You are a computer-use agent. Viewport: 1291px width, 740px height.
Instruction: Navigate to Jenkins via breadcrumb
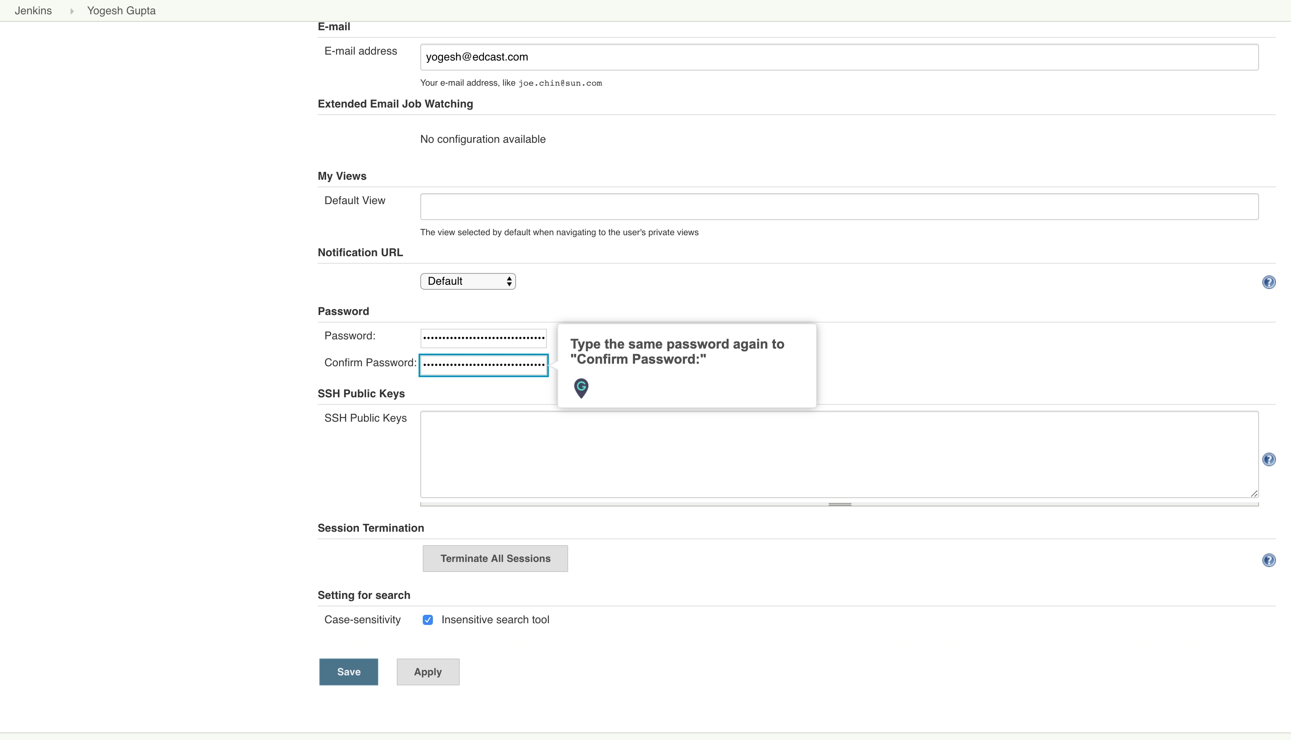pyautogui.click(x=32, y=10)
